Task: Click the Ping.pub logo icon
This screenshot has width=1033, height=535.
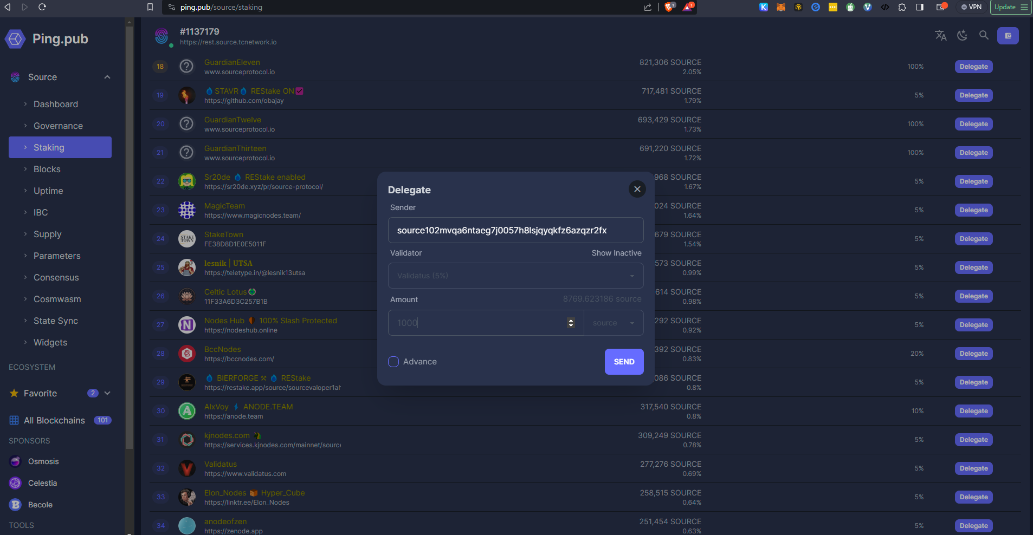Action: coord(15,39)
